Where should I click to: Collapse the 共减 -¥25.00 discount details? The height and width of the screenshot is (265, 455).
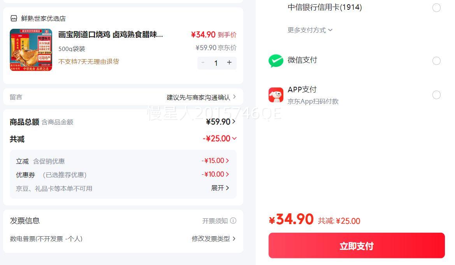coord(220,139)
